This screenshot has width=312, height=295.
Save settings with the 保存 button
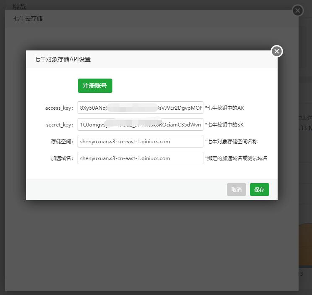click(260, 190)
